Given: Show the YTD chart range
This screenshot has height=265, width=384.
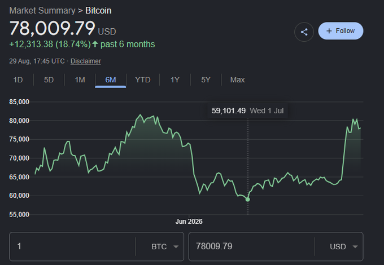Looking at the screenshot, I should point(143,79).
